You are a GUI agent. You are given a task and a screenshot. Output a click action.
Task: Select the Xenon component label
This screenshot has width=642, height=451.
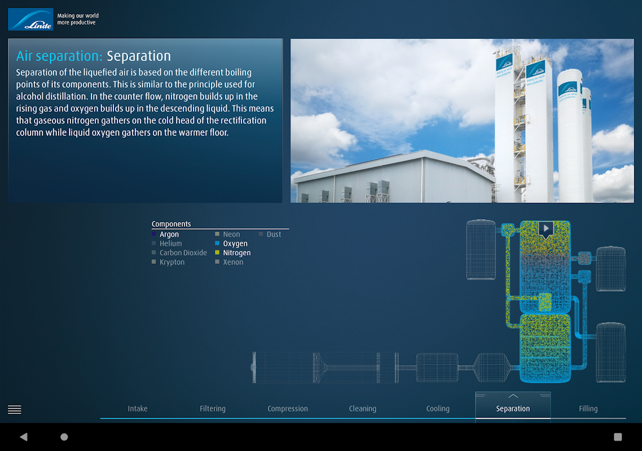[x=233, y=262]
